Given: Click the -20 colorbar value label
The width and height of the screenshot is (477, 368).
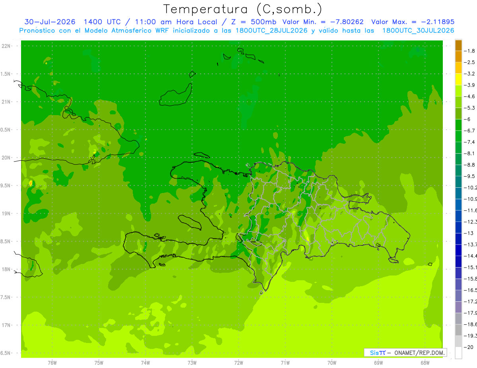Looking at the screenshot, I should (x=469, y=347).
